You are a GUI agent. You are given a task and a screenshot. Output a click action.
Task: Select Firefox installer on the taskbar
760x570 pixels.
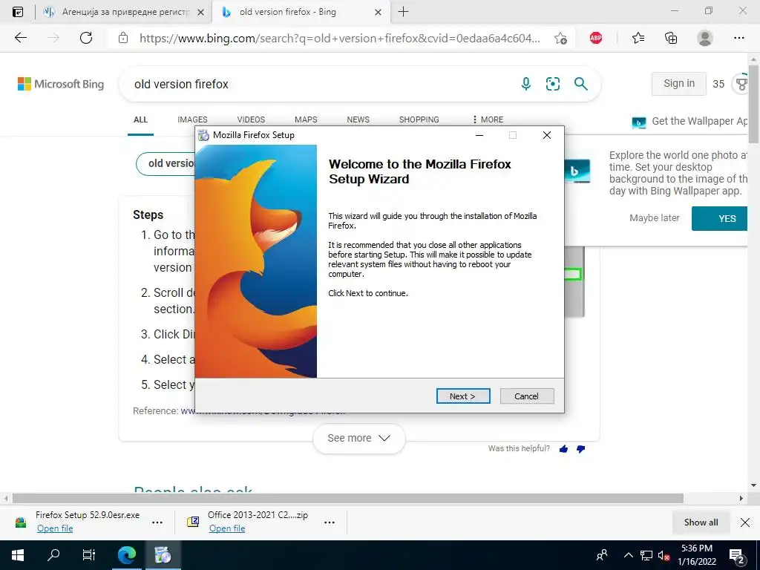[x=163, y=555]
